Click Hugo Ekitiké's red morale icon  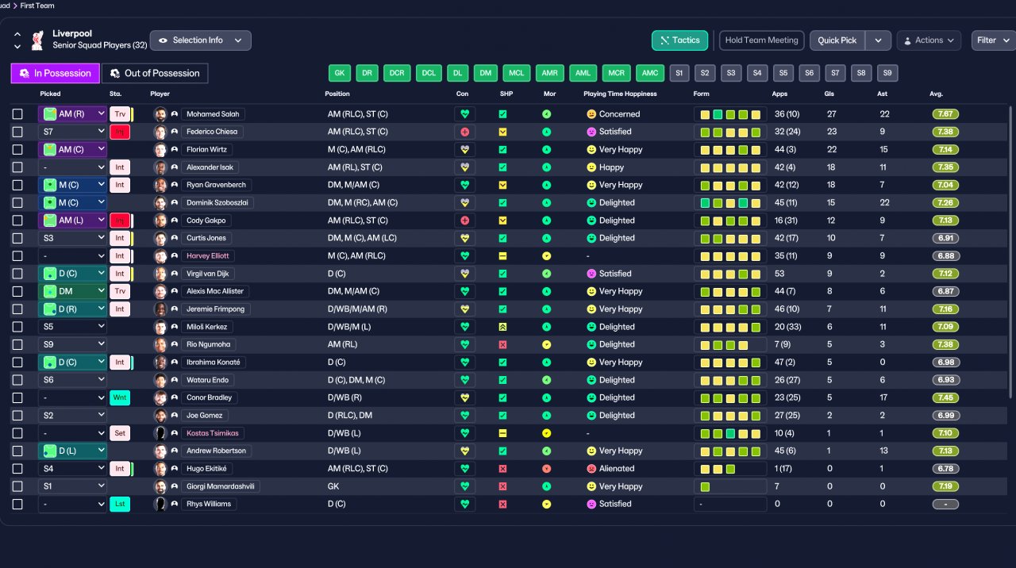[546, 469]
